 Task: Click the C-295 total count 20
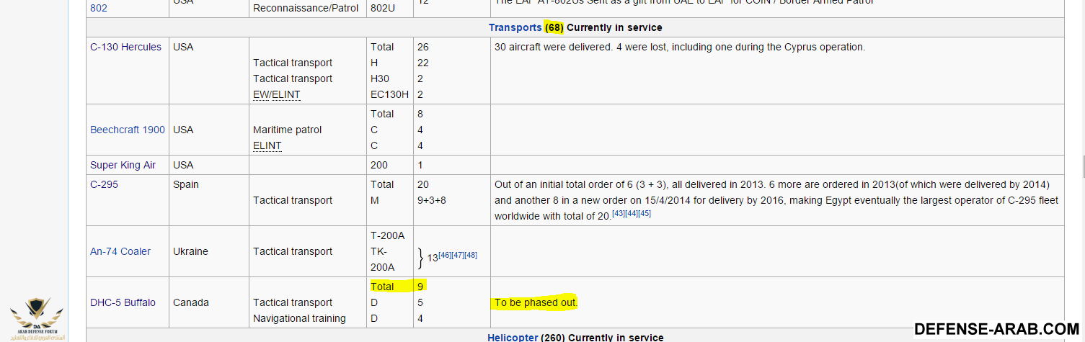coord(422,184)
